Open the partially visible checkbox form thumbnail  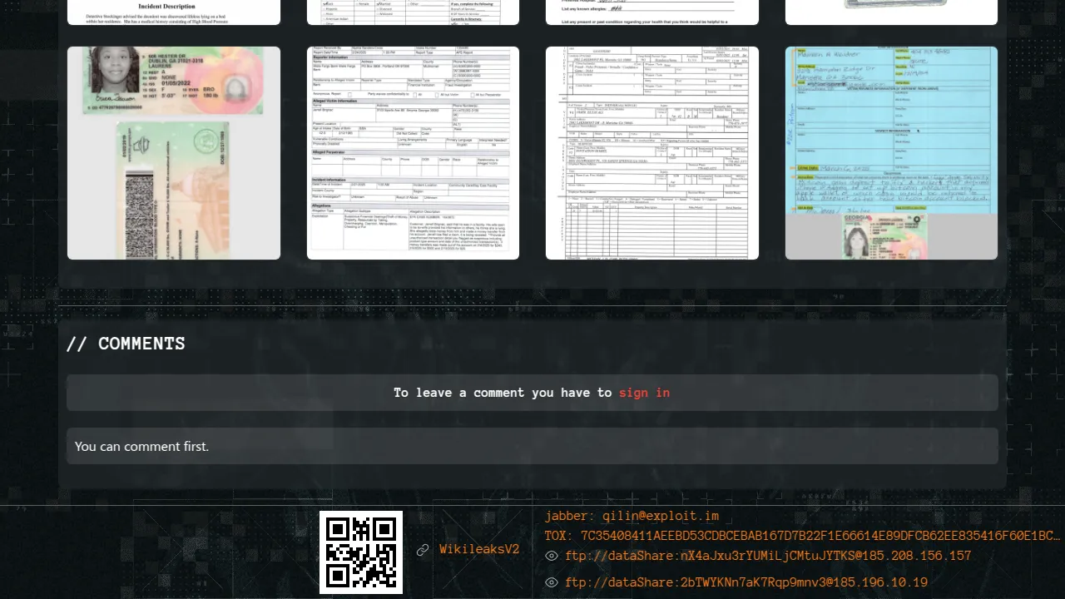(x=413, y=12)
